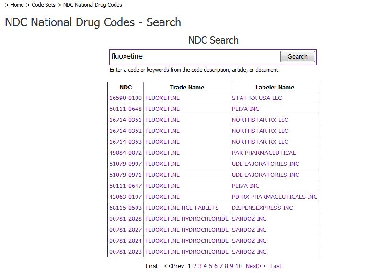Select the STAT RX USA LLC labeler
This screenshot has height=274, width=378.
[x=257, y=98]
